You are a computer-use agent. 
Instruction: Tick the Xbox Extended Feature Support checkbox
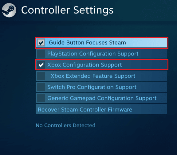click(41, 76)
